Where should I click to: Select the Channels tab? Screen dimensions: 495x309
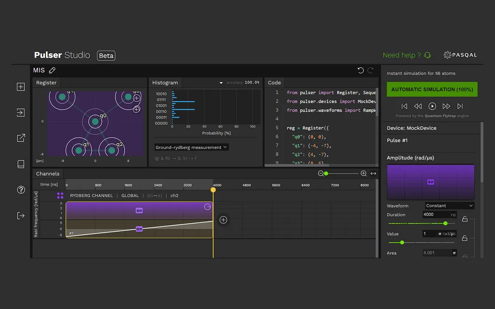[x=47, y=173]
